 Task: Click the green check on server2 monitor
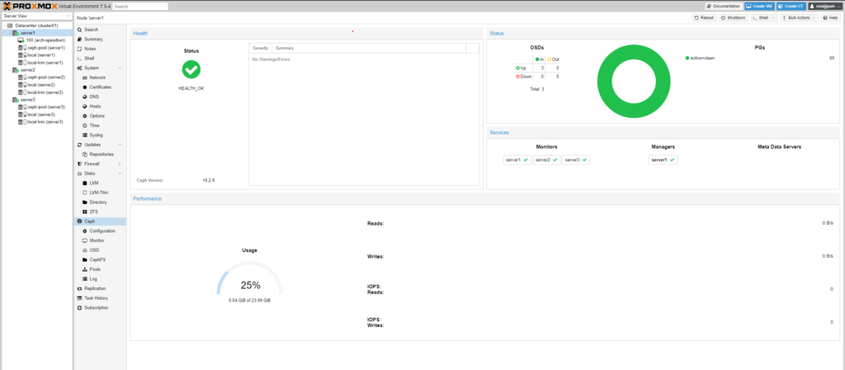(x=555, y=160)
